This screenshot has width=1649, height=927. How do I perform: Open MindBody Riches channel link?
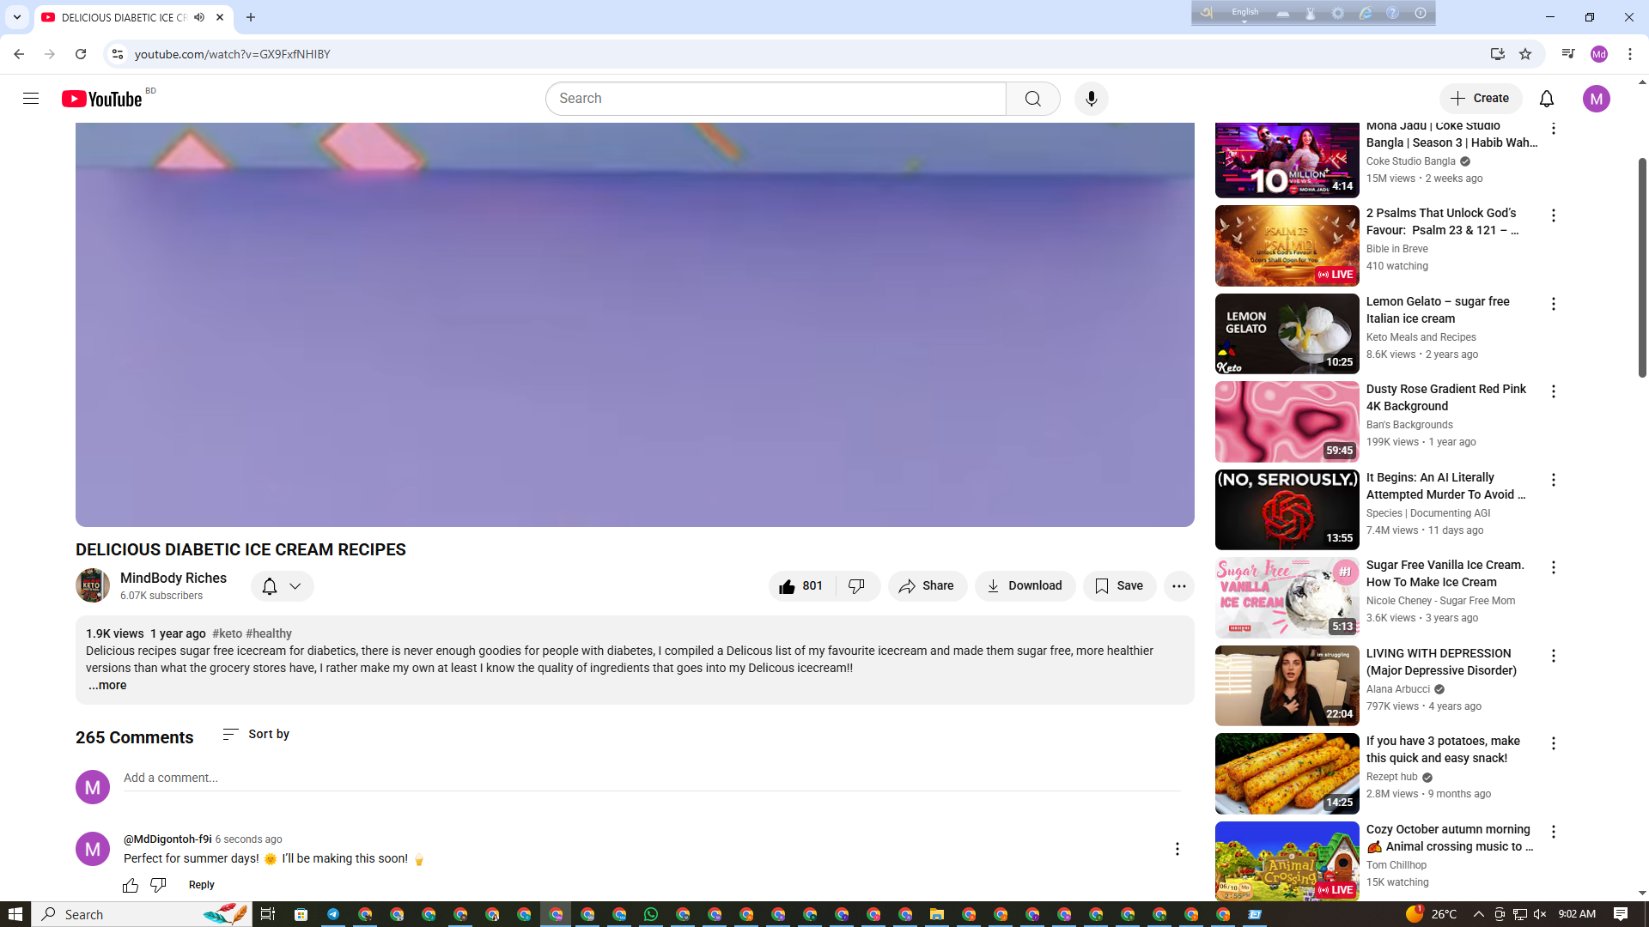pos(173,579)
